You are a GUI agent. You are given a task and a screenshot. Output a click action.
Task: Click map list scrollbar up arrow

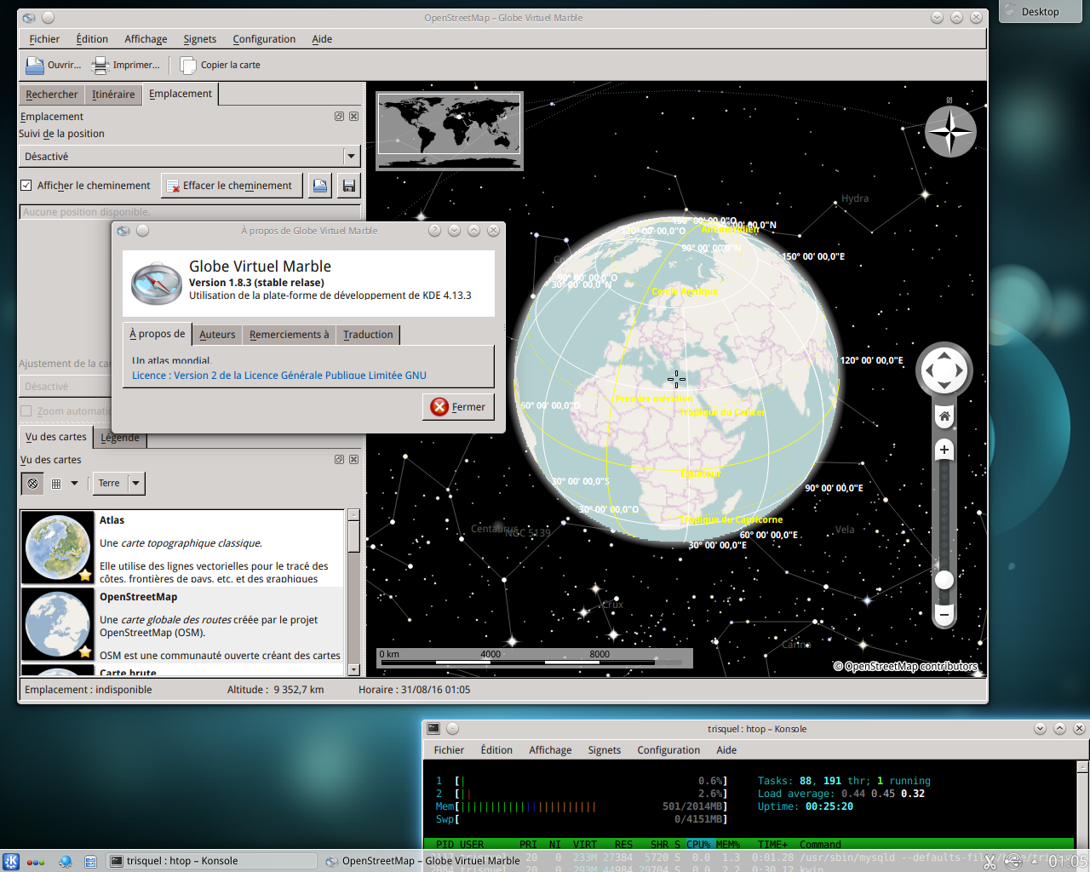tap(354, 515)
